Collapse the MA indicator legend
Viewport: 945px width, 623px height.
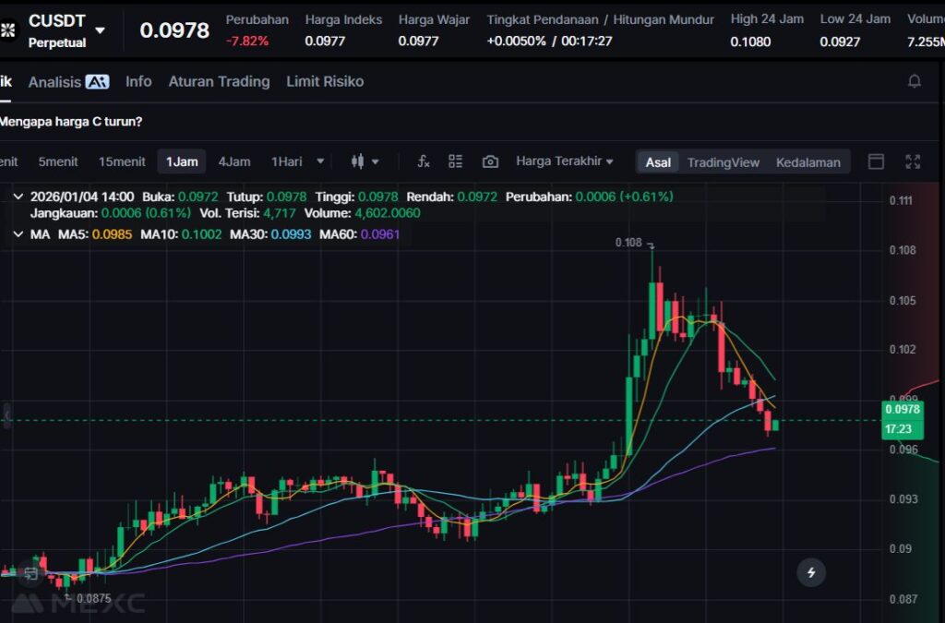coord(18,234)
